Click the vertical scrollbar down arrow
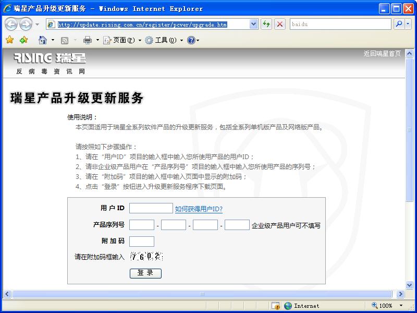Image resolution: width=417 pixels, height=313 pixels. 410,285
